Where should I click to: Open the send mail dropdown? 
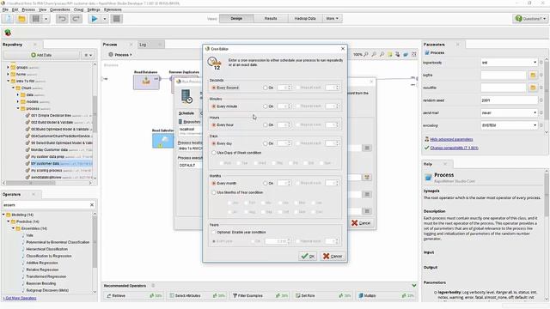coord(510,112)
